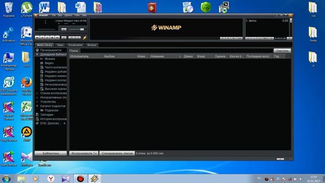The width and height of the screenshot is (325, 183).
Task: Collapse the Домашняя библиотека node
Action: point(37,54)
